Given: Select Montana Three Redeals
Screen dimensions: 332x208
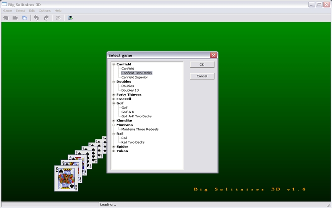Looking at the screenshot, I should [140, 129].
